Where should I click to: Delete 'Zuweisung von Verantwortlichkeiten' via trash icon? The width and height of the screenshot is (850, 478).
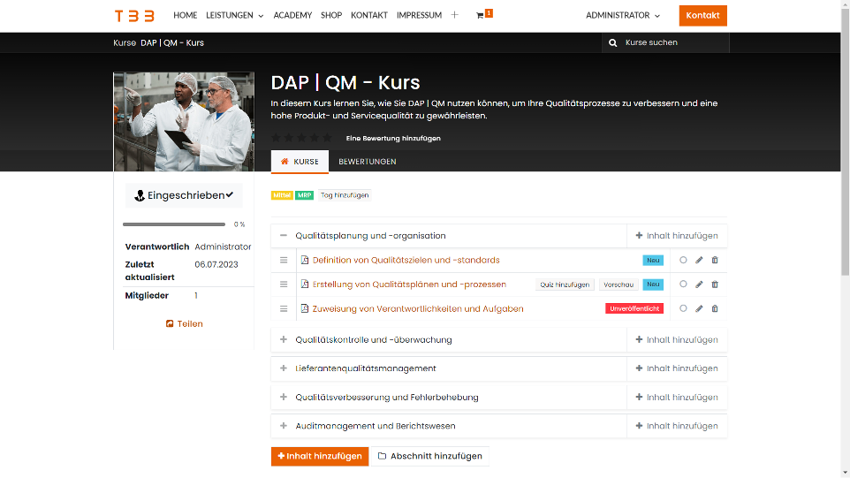point(715,309)
